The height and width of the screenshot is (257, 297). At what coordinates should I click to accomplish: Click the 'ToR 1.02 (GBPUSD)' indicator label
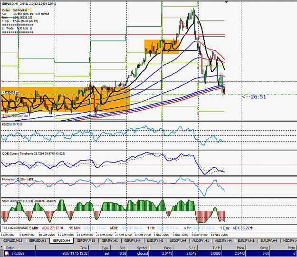click(15, 228)
